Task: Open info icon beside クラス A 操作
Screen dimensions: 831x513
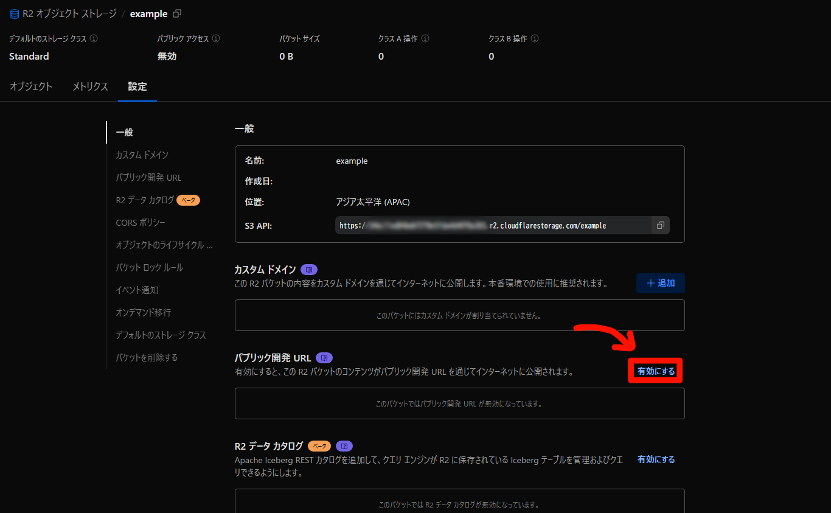Action: pyautogui.click(x=425, y=38)
